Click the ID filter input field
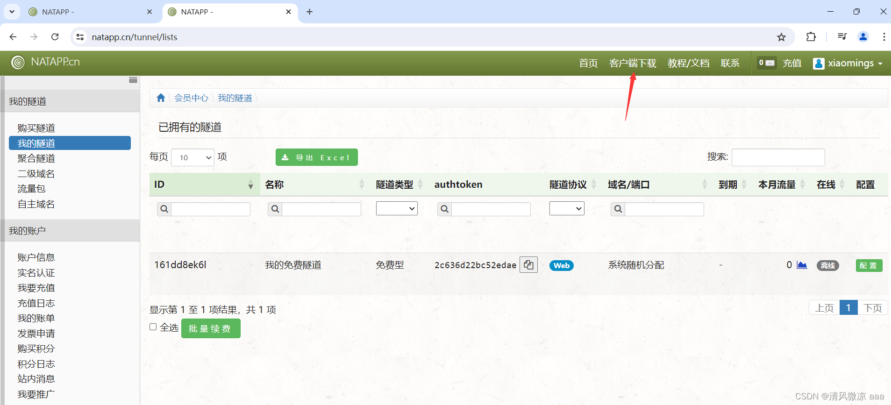The image size is (891, 405). tap(211, 209)
